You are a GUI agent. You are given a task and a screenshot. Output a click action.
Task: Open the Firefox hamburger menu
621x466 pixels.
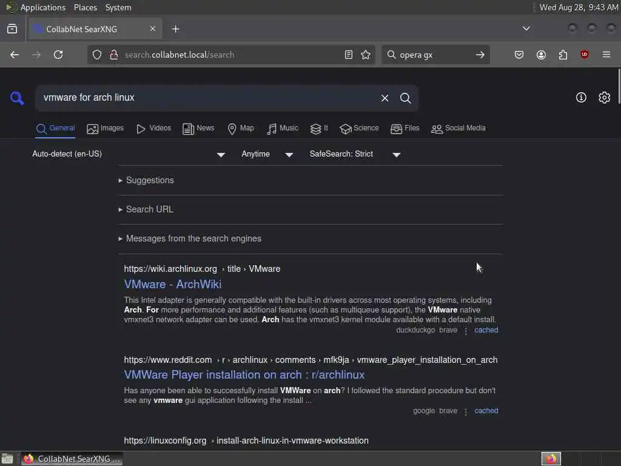click(x=606, y=55)
